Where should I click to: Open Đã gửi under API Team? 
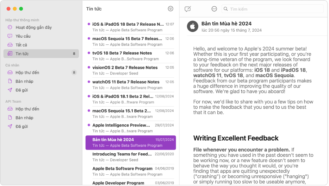pos(41,127)
